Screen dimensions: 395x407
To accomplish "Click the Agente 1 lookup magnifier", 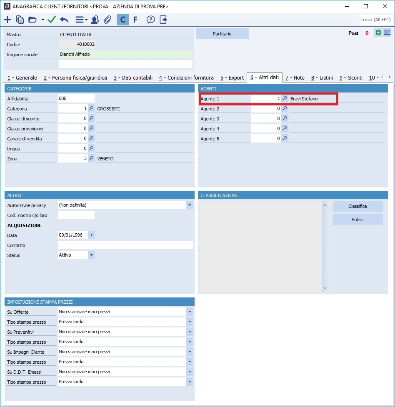I will [285, 99].
